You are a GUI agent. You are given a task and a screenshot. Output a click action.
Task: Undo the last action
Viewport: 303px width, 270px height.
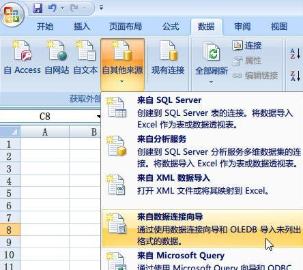(52, 8)
